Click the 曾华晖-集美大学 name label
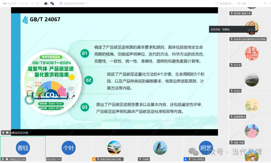The image size is (271, 163). point(242,13)
